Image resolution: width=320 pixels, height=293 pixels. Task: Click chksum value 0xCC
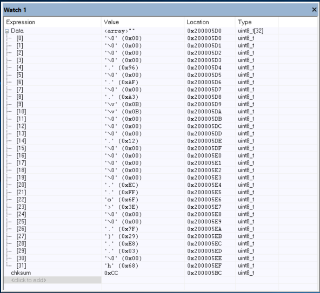pyautogui.click(x=111, y=273)
